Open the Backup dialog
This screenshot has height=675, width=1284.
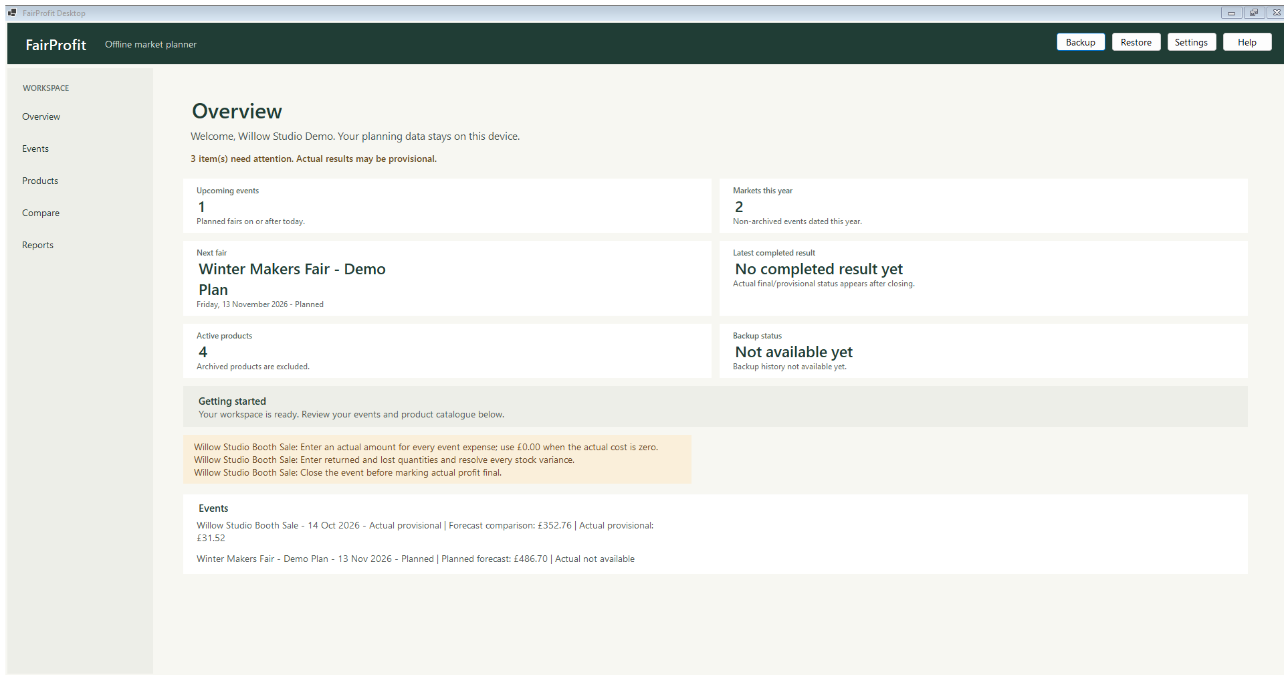[x=1081, y=42]
